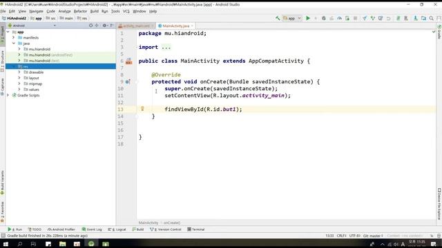Image resolution: width=442 pixels, height=248 pixels.
Task: Open Project Structure toolbar icon
Action: pyautogui.click(x=423, y=19)
